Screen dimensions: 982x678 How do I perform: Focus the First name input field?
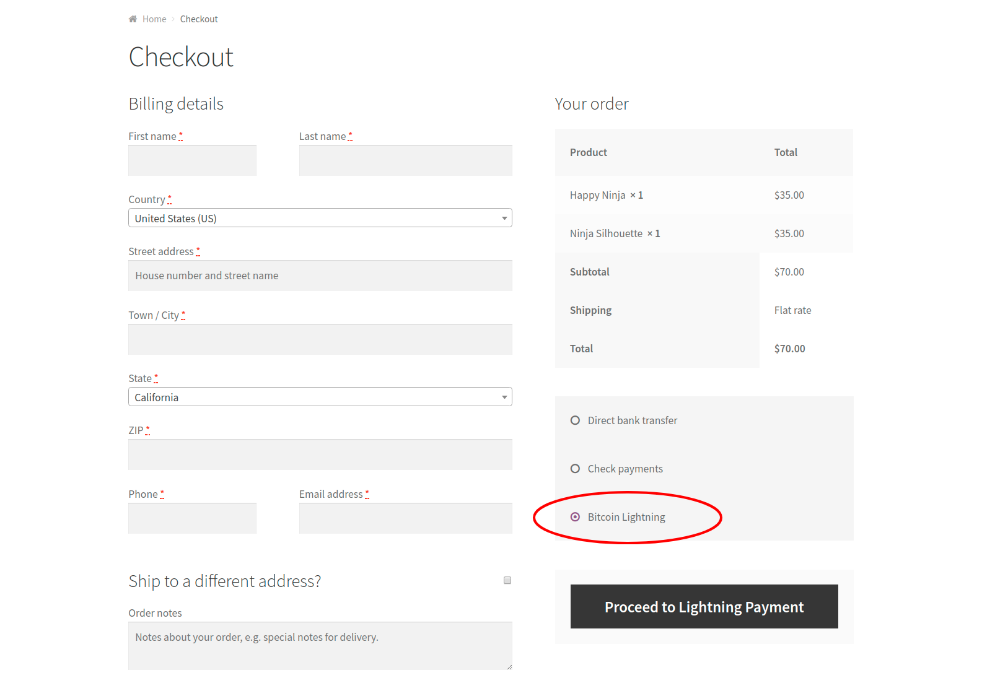pyautogui.click(x=192, y=160)
